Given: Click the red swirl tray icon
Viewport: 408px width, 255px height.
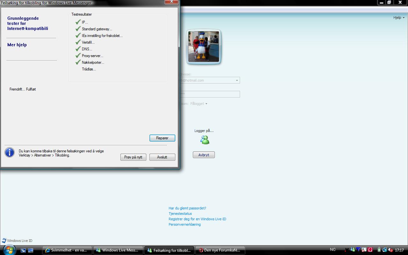Looking at the screenshot, I should click(370, 250).
